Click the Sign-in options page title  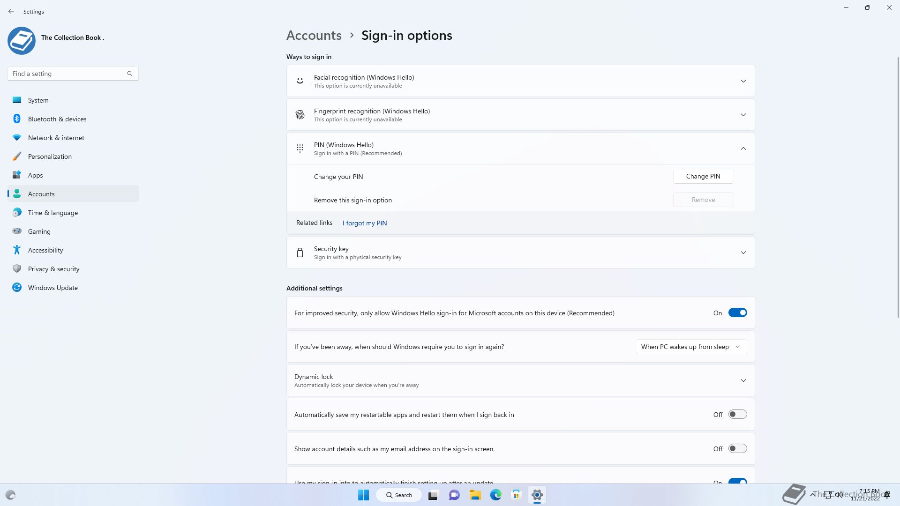coord(407,35)
